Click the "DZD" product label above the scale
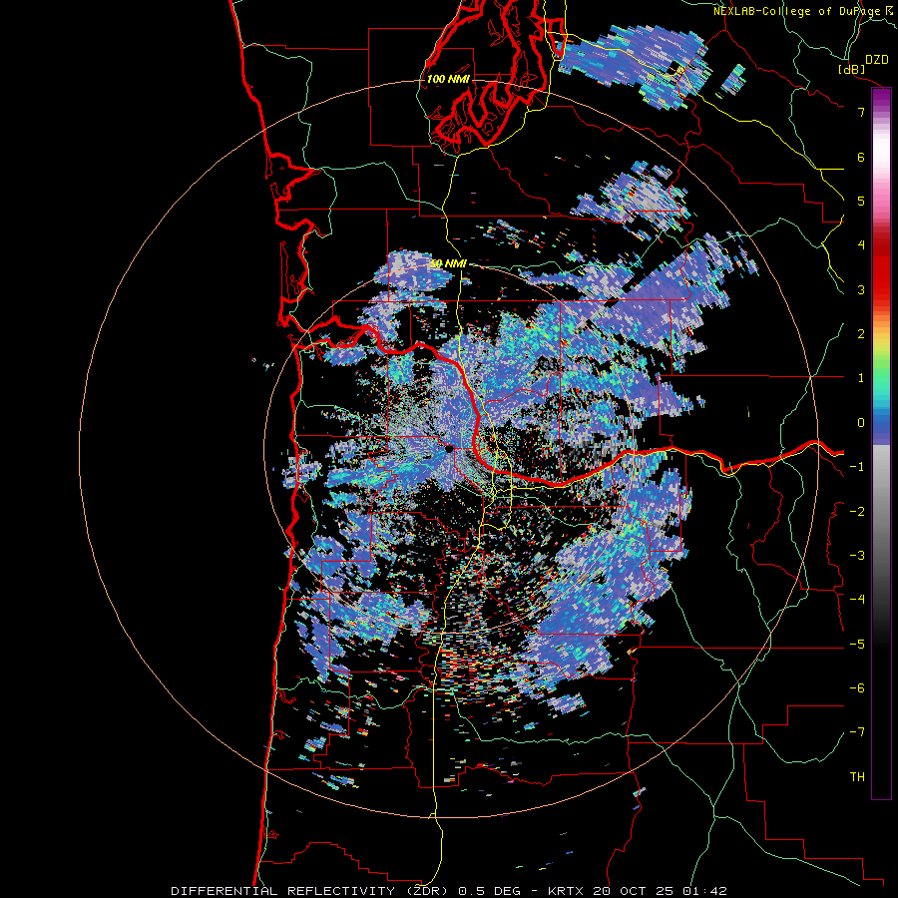The image size is (898, 898). click(877, 59)
